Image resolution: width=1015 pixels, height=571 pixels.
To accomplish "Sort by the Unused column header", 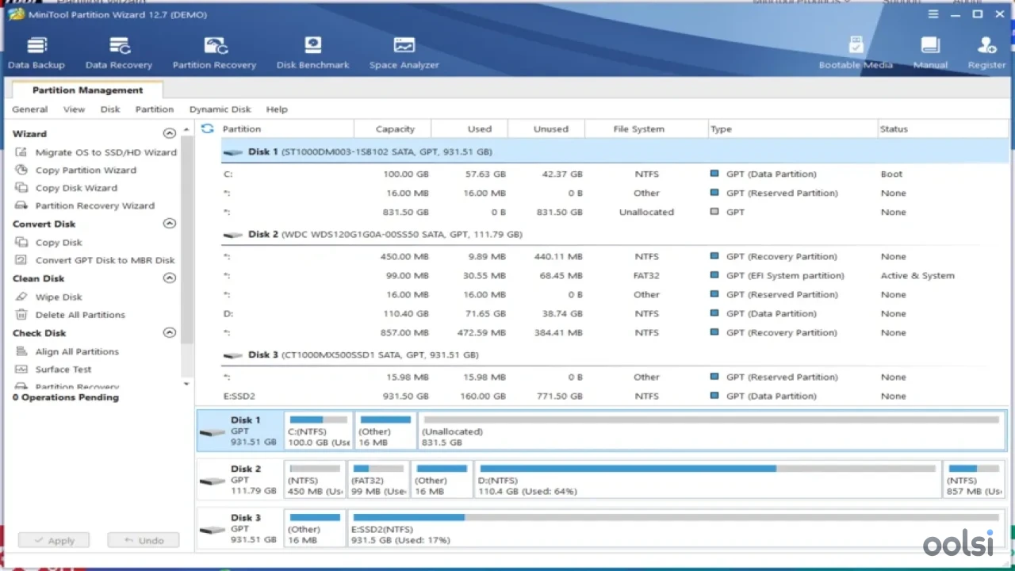I will tap(547, 128).
